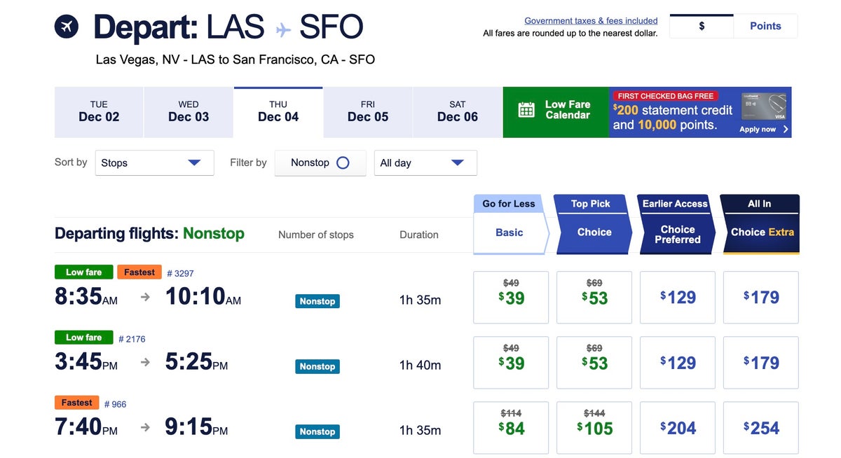The image size is (841, 458).
Task: Click the Low Fare Calendar icon
Action: (x=526, y=110)
